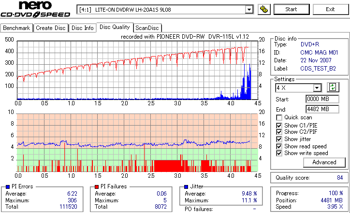Image resolution: width=350 pixels, height=213 pixels.
Task: Click the Start button
Action: coord(292,9)
